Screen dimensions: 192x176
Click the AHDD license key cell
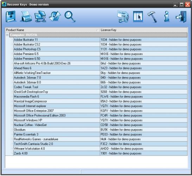tap(143, 149)
